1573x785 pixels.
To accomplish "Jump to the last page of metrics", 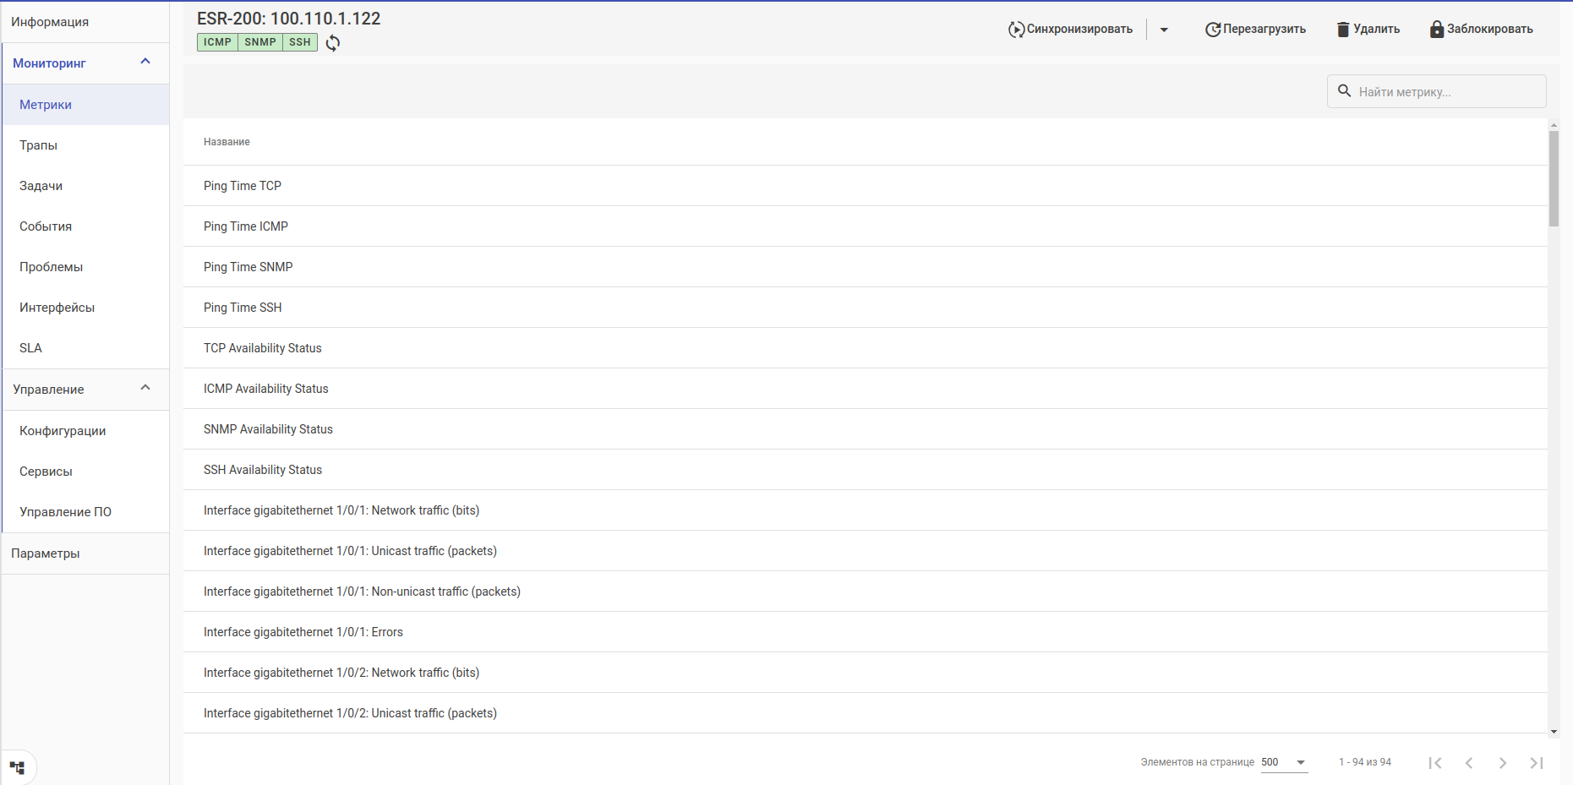I will click(1537, 763).
